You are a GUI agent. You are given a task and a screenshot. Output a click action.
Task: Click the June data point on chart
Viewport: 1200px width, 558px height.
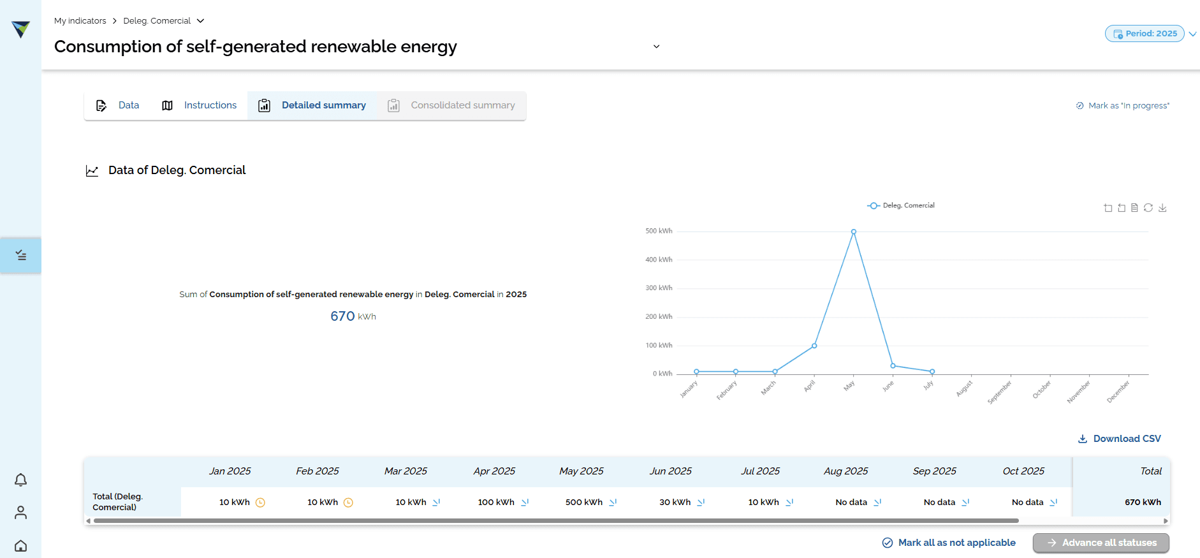click(893, 365)
